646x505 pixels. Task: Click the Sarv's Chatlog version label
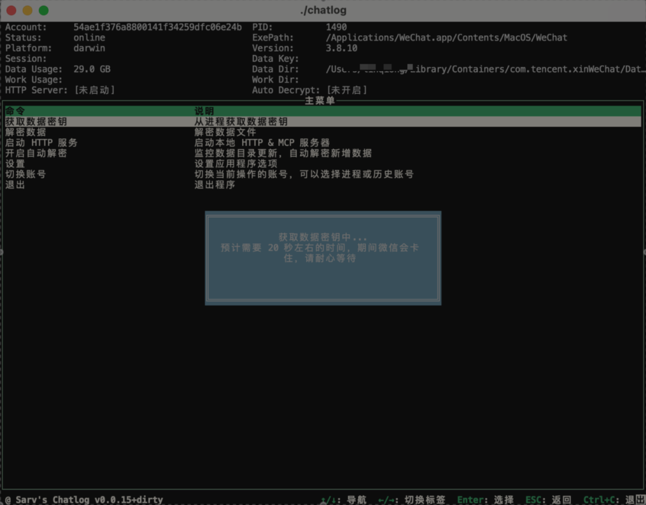(84, 499)
